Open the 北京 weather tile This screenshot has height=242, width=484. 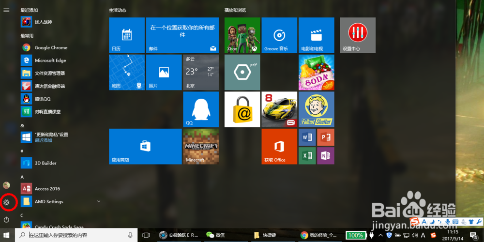201,72
